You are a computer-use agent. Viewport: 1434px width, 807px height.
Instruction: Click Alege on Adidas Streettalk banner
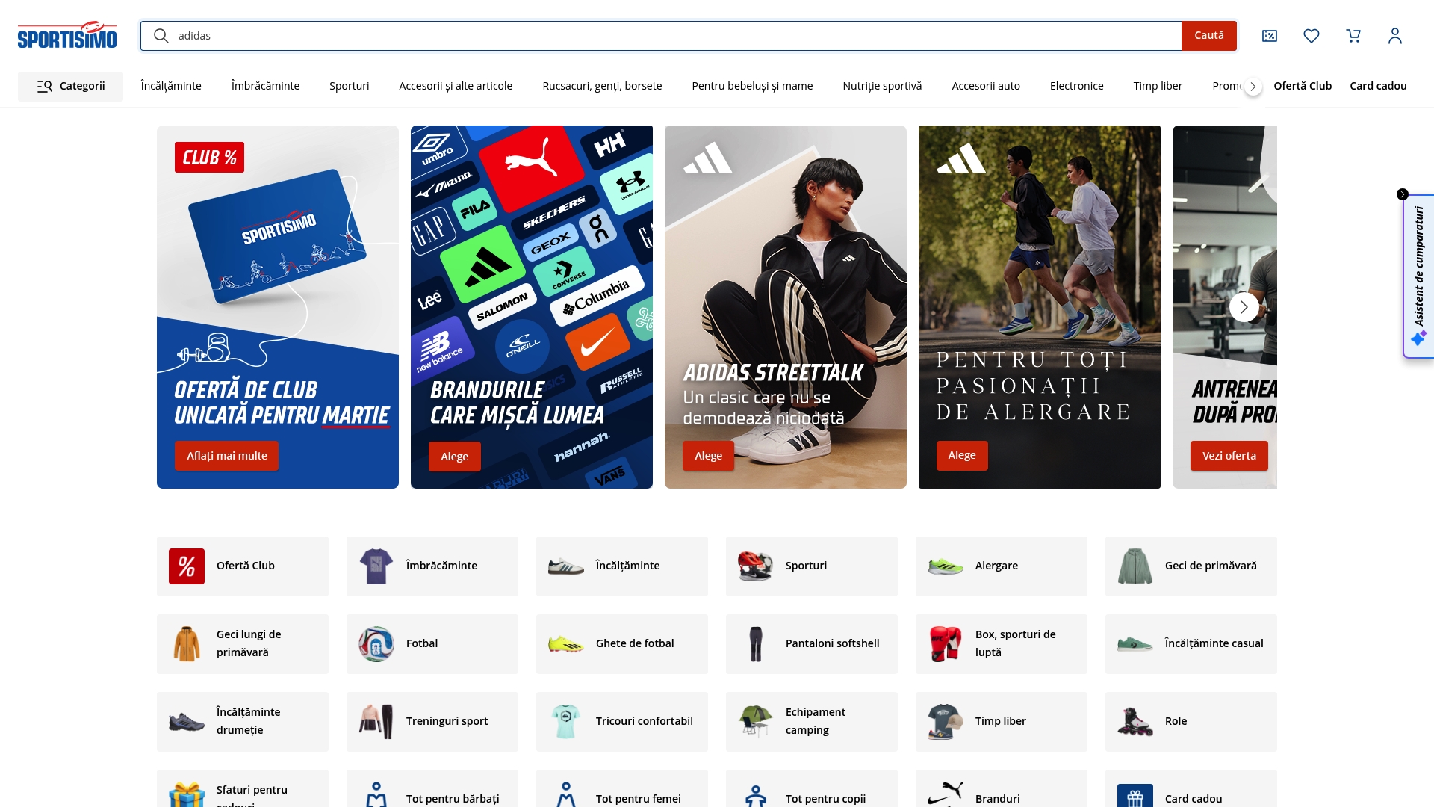[x=709, y=456]
